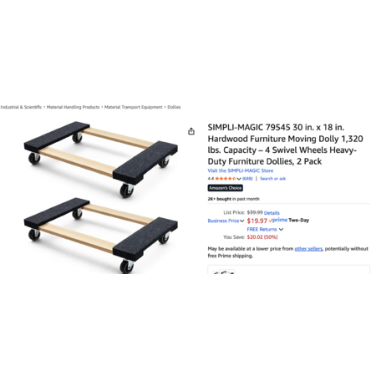Image resolution: width=376 pixels, height=376 pixels.
Task: Expand the Business Price dropdown
Action: coord(226,221)
